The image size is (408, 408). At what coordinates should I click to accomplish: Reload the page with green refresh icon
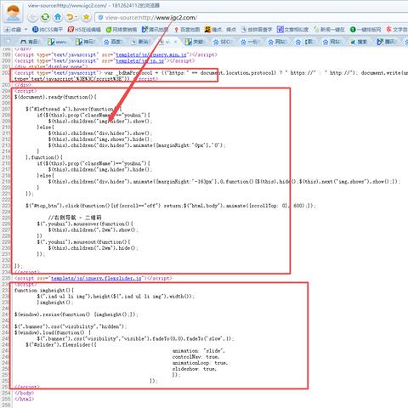click(x=45, y=17)
